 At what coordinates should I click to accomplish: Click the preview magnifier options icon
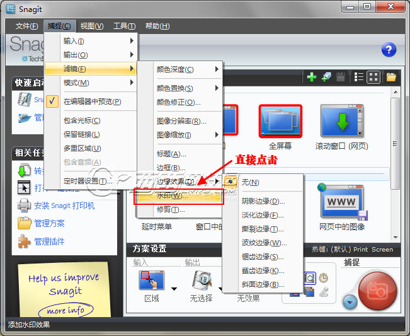click(310, 278)
